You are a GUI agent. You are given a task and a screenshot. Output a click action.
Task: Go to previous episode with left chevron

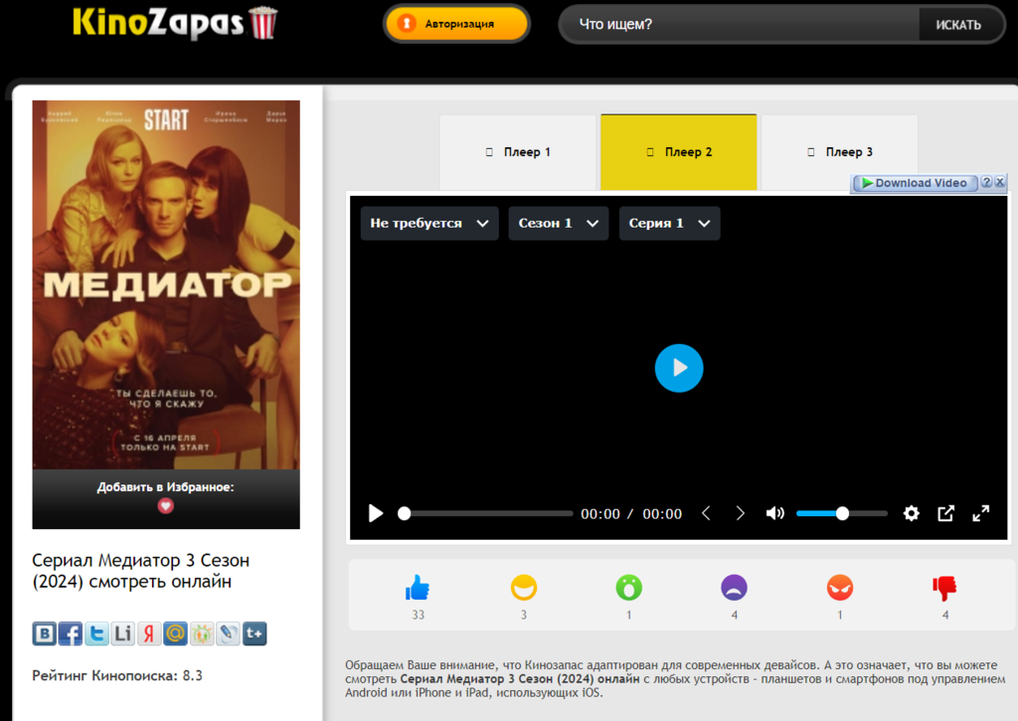coord(707,514)
